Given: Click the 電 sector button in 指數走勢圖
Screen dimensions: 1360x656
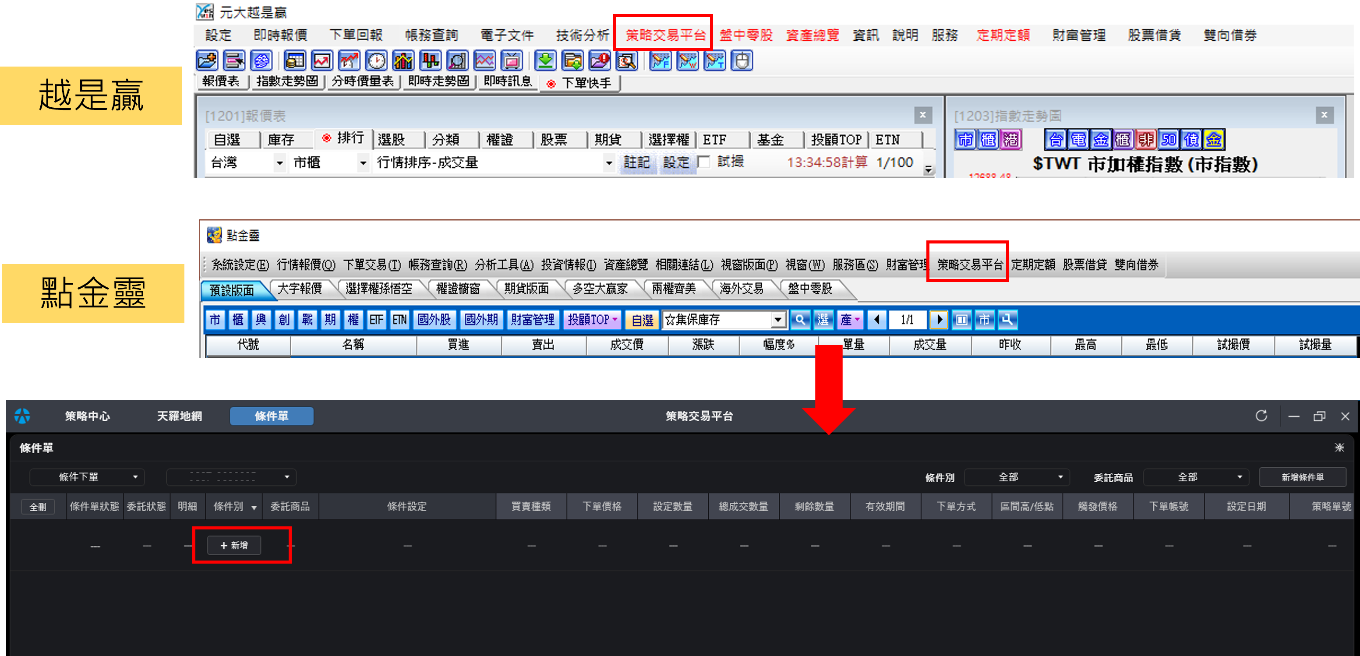Looking at the screenshot, I should 1078,139.
